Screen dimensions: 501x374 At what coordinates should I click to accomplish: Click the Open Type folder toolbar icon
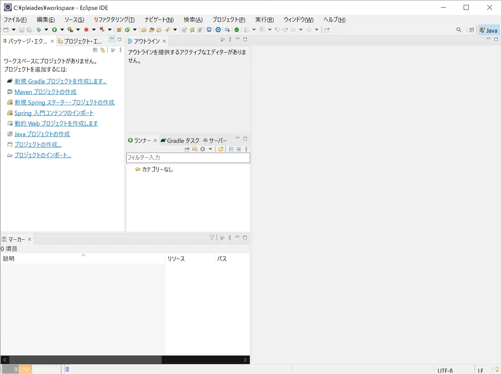(144, 30)
